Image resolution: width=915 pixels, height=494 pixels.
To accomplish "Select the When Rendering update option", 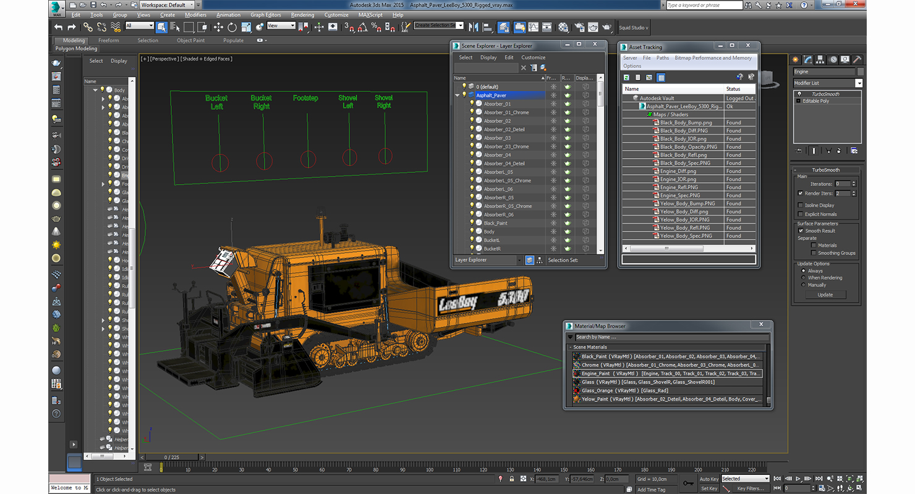I will click(x=803, y=278).
